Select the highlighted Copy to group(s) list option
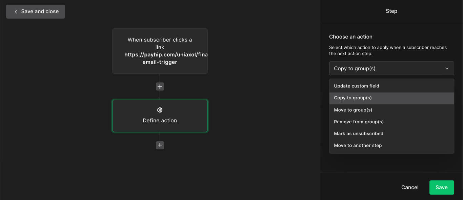This screenshot has height=200, width=463. click(x=353, y=98)
